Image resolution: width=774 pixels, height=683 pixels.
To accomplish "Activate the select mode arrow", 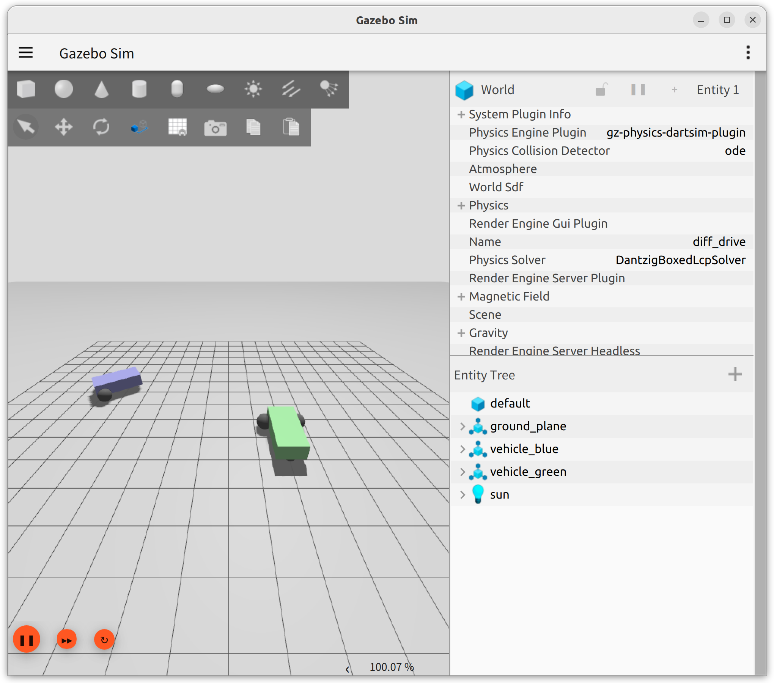I will (x=26, y=127).
